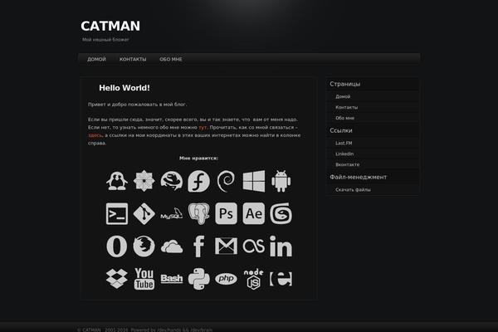Click the site tagline under CATMAN
Image resolution: width=498 pixels, height=332 pixels.
(105, 40)
